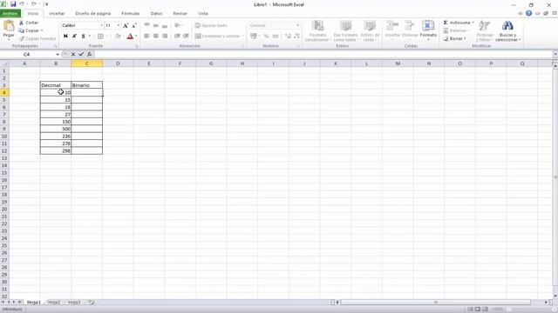The height and width of the screenshot is (313, 558).
Task: Open the Borrar eraser dropdown
Action: (465, 38)
